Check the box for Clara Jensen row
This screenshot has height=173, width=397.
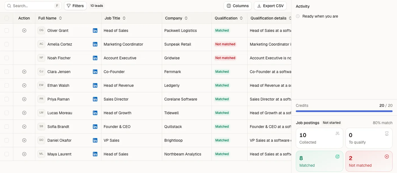pos(7,72)
